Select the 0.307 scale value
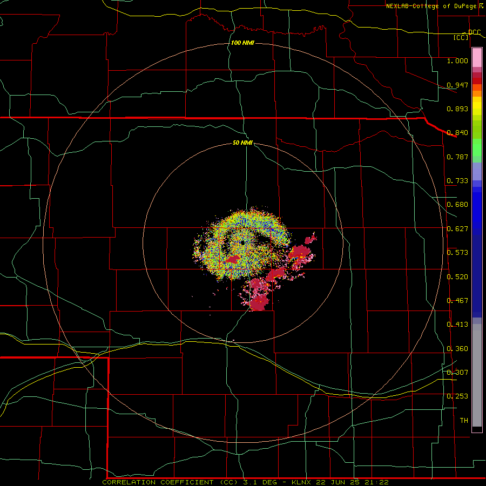 pos(457,372)
